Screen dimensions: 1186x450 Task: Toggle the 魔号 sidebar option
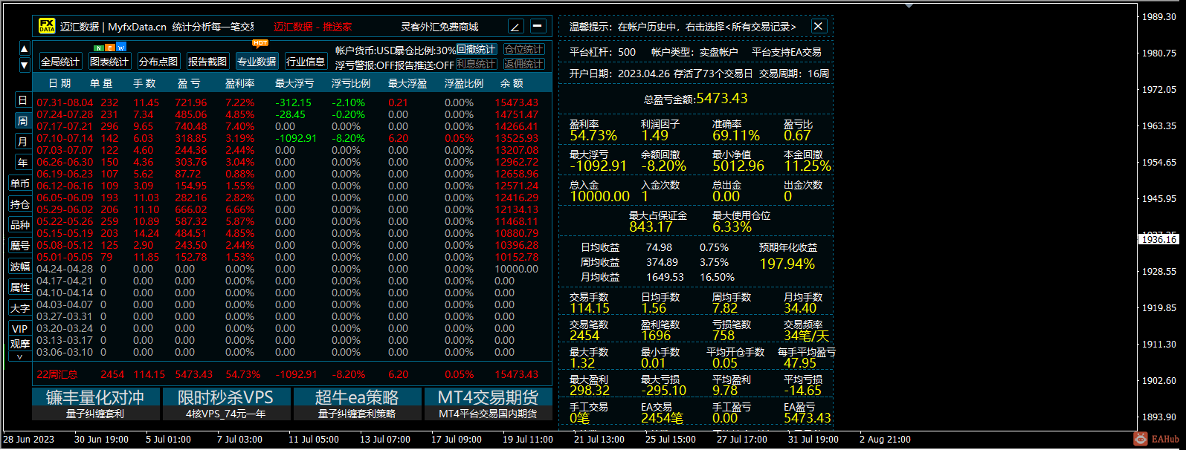pyautogui.click(x=20, y=246)
